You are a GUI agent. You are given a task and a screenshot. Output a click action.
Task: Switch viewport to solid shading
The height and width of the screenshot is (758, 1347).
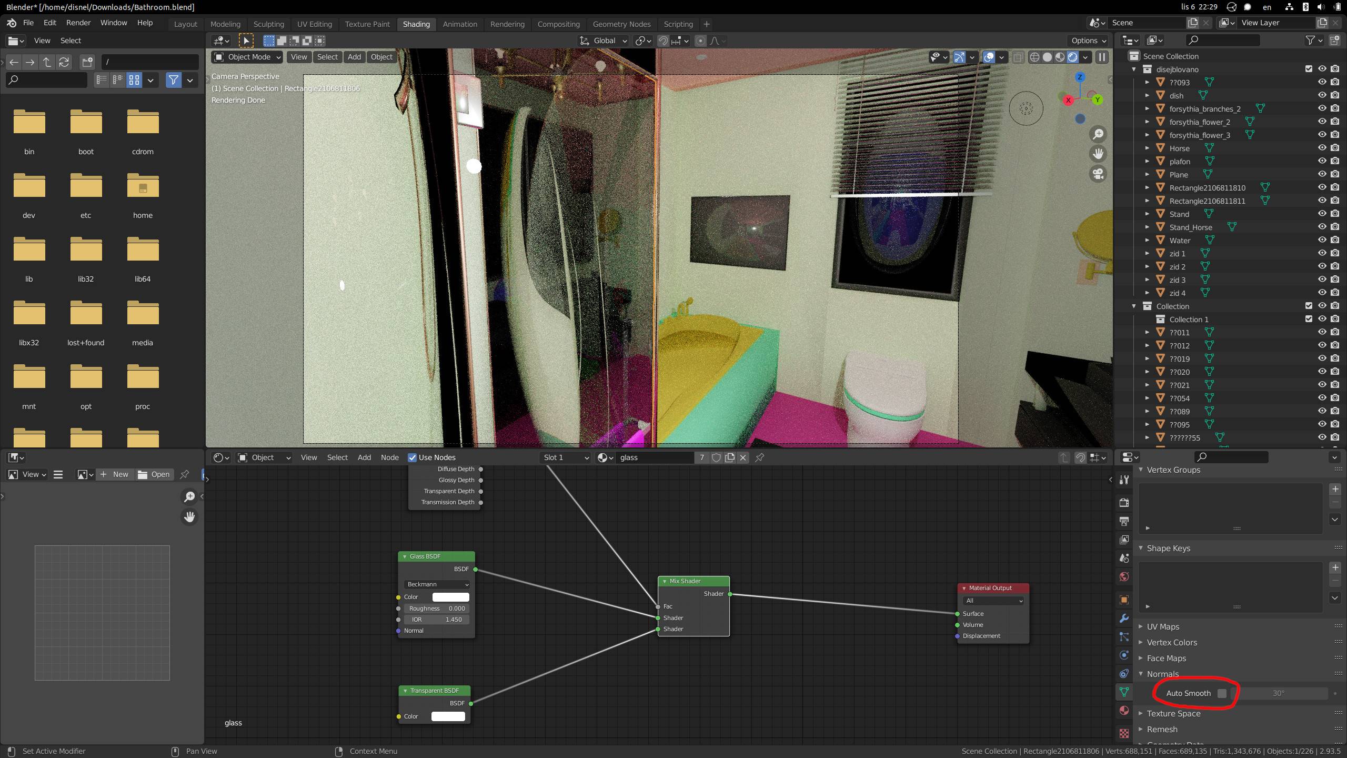1047,57
